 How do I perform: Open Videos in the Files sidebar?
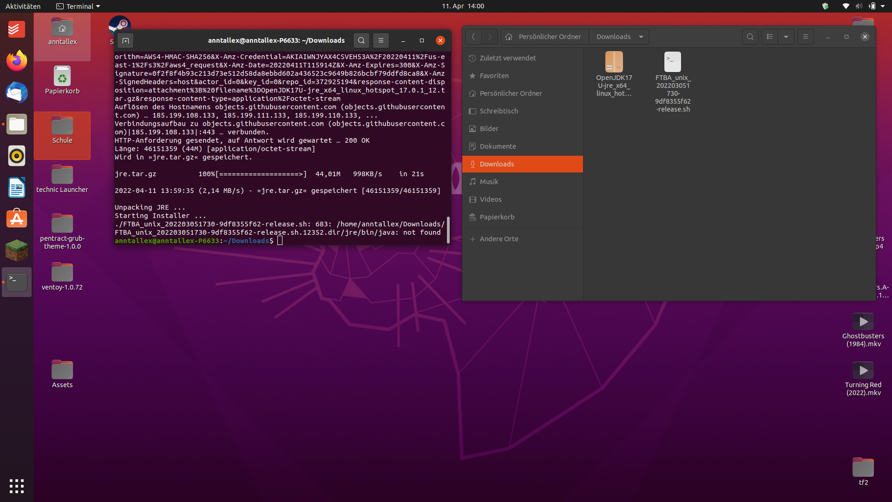pos(522,199)
